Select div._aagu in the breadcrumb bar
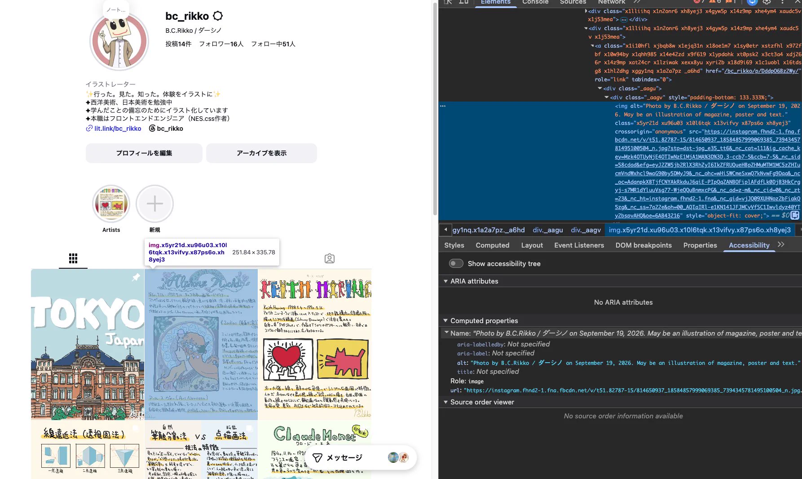This screenshot has height=479, width=802. (548, 230)
